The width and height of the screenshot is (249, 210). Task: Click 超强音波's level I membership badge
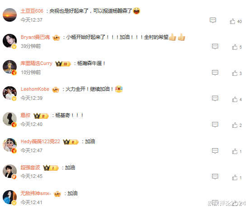coord(51,168)
